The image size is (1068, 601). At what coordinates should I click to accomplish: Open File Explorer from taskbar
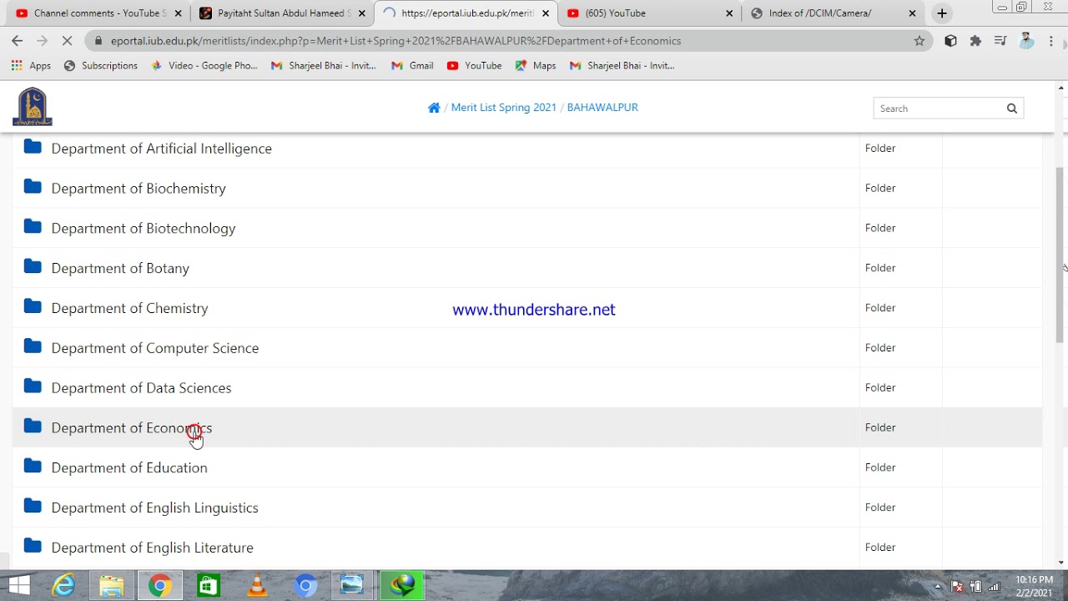pyautogui.click(x=112, y=586)
